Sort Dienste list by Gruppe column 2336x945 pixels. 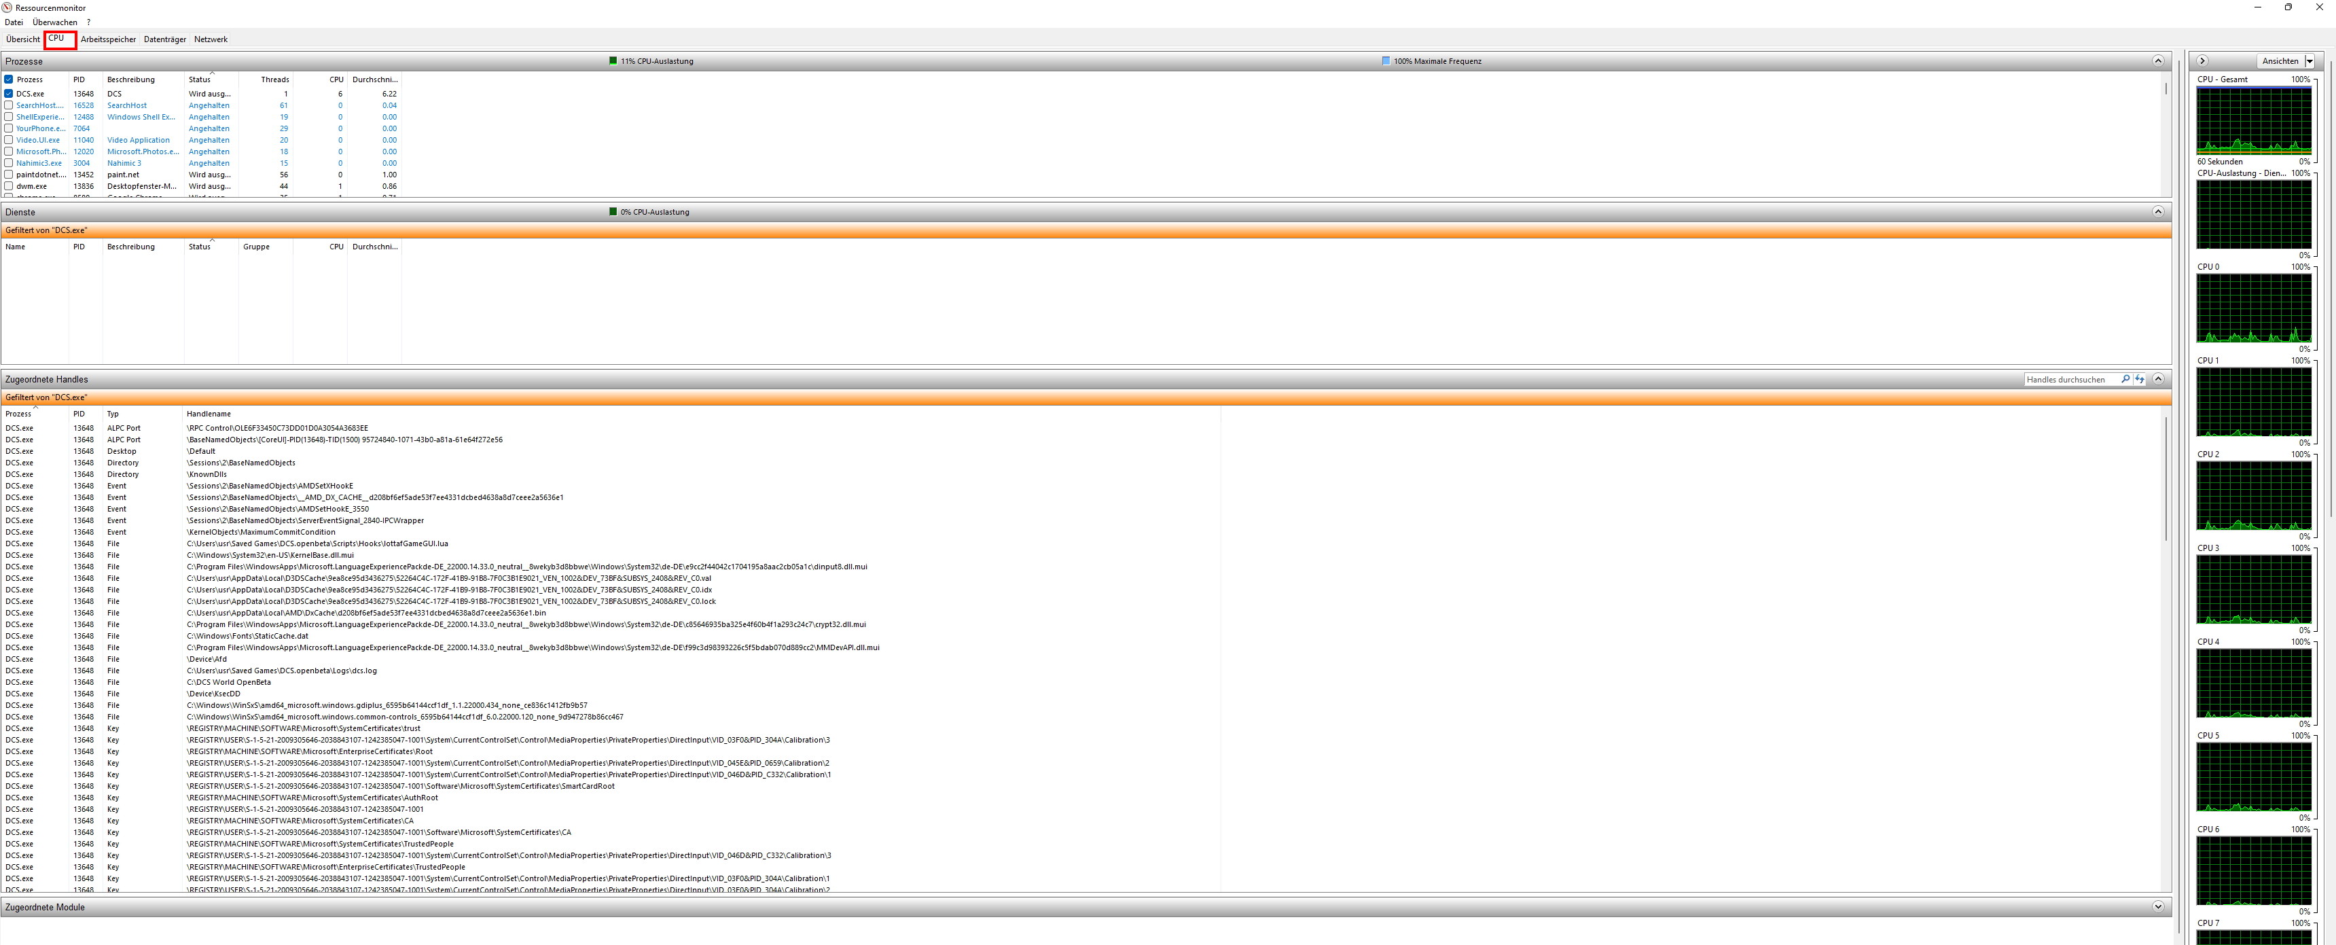[x=257, y=247]
